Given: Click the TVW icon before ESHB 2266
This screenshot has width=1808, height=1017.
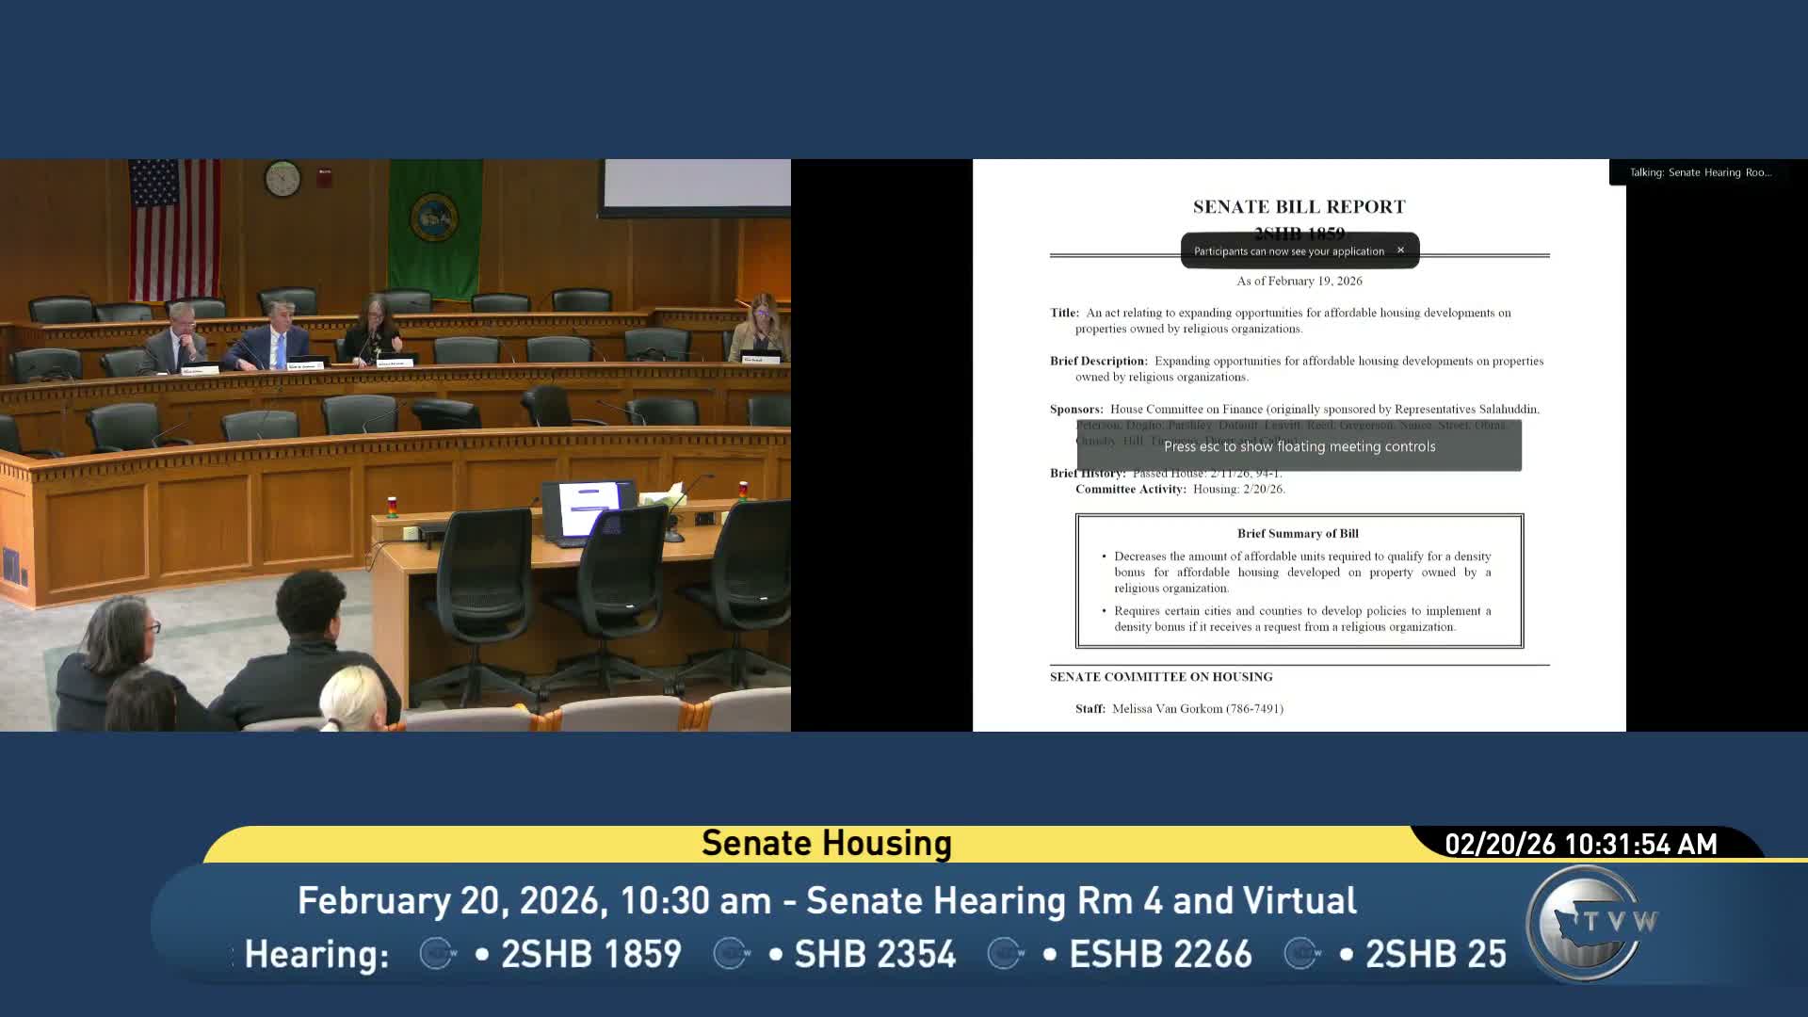Looking at the screenshot, I should [x=1006, y=953].
